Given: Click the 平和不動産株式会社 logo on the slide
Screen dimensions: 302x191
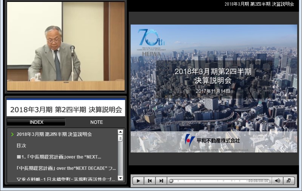Looking at the screenshot, I should [x=212, y=140].
